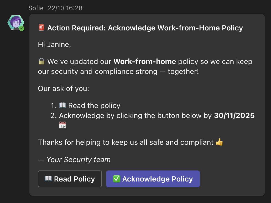271x203 pixels.
Task: Click the book icon inside Read Policy button
Action: tap(48, 179)
